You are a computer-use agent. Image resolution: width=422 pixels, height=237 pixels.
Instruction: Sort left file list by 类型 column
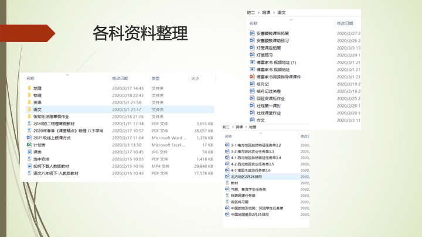(155, 78)
